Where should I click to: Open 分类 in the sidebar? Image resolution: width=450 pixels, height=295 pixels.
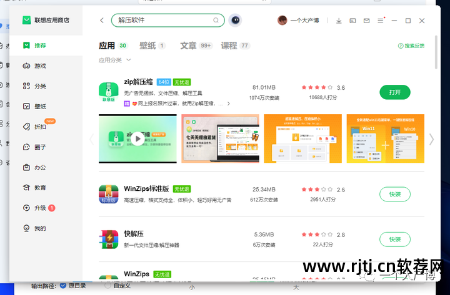pyautogui.click(x=46, y=86)
